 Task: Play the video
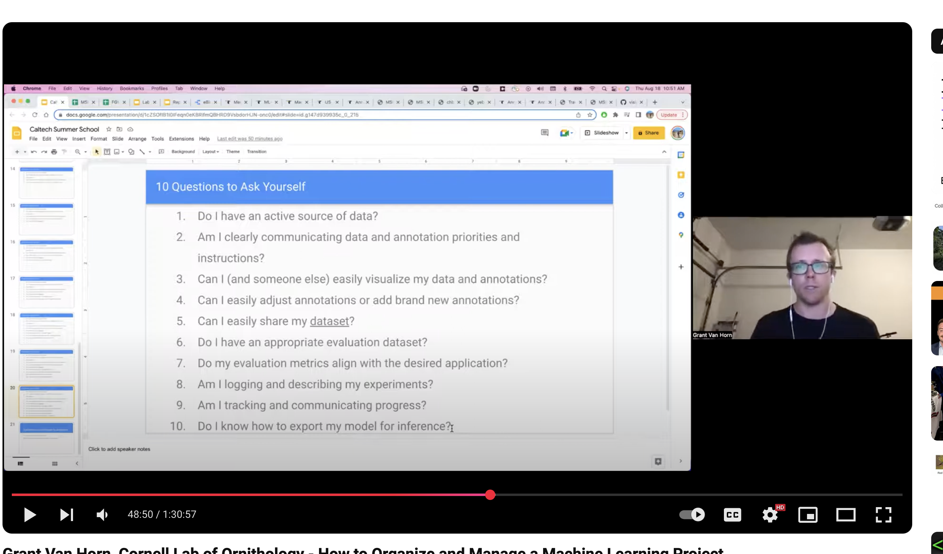(x=30, y=515)
